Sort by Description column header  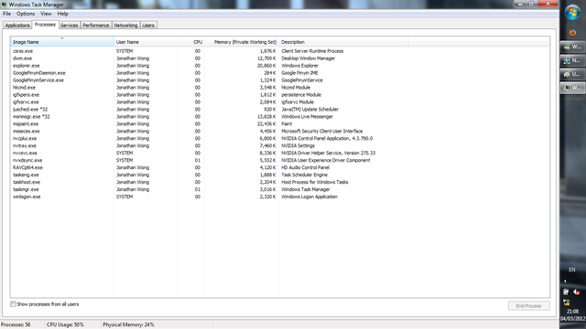tap(343, 42)
